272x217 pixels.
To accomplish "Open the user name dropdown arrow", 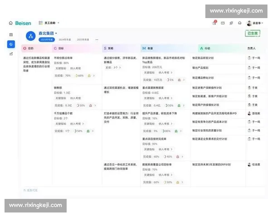I will point(262,23).
